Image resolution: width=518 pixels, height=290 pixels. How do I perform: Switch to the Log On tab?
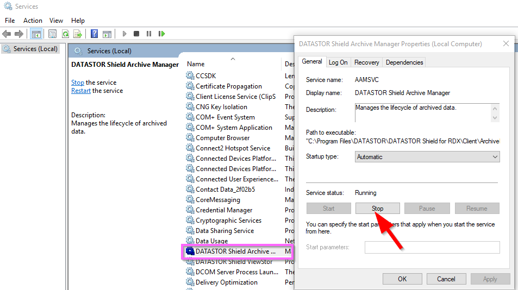point(338,62)
